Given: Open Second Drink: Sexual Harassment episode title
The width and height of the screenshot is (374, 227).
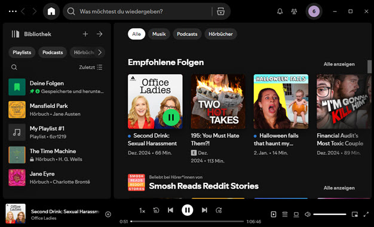Looking at the screenshot, I should point(152,140).
